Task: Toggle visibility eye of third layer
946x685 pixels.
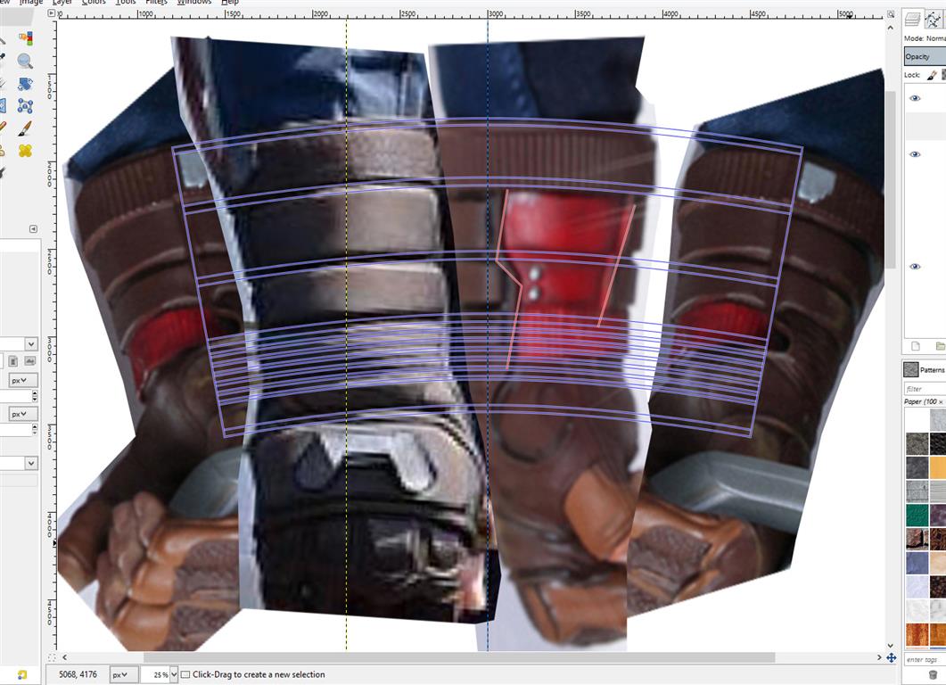Action: [x=915, y=267]
